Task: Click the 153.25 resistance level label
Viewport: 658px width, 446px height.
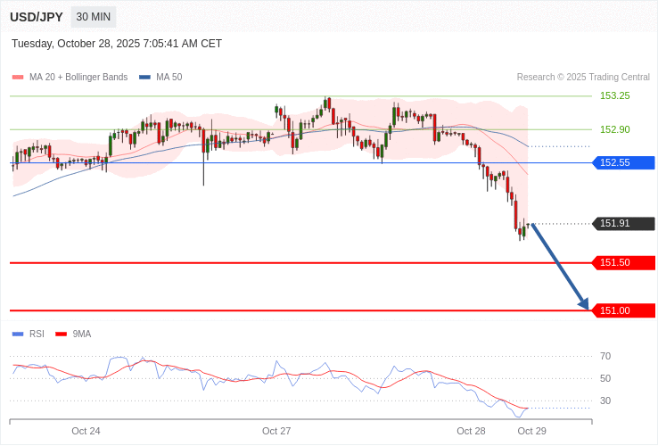Action: click(614, 95)
